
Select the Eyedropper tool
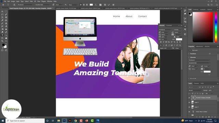2,20
